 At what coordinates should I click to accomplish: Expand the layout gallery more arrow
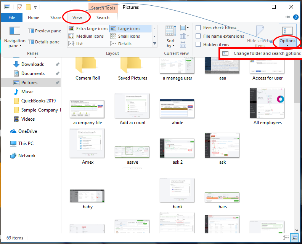tap(154, 44)
